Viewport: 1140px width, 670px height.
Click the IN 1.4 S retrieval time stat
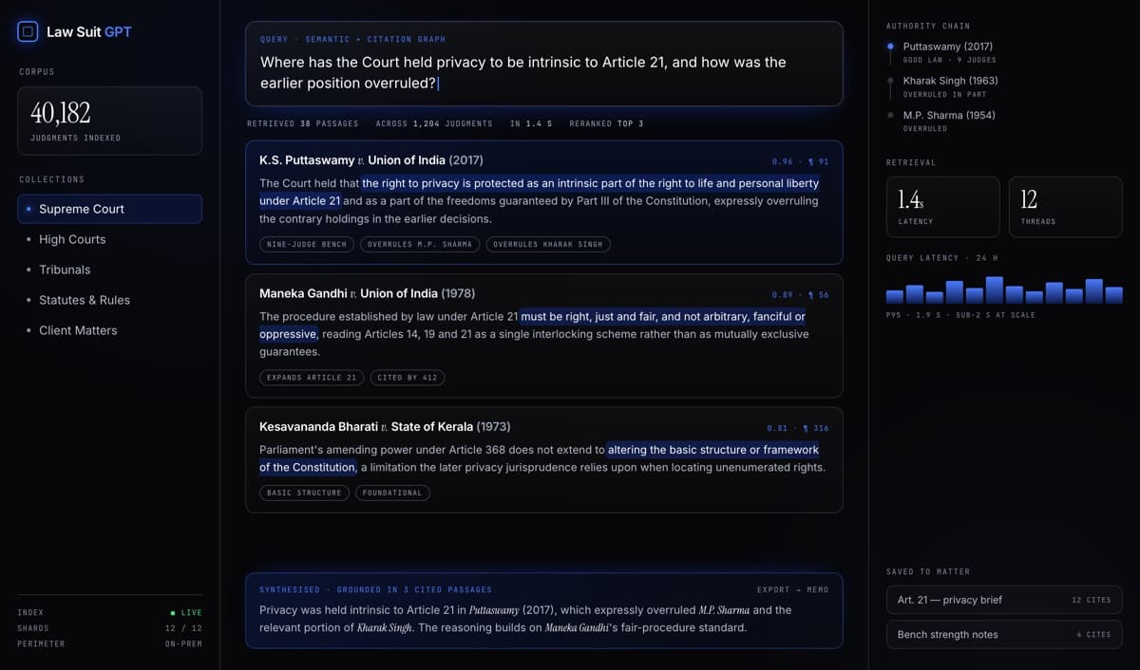pos(531,123)
